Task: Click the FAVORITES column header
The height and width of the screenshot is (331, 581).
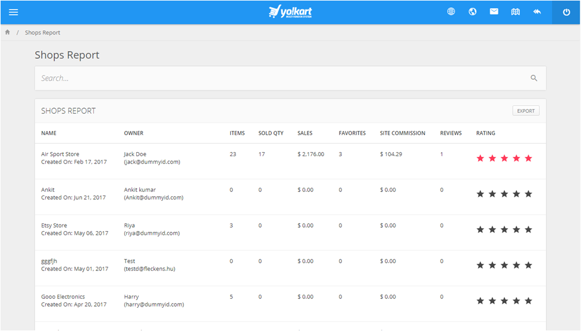Action: [x=352, y=133]
